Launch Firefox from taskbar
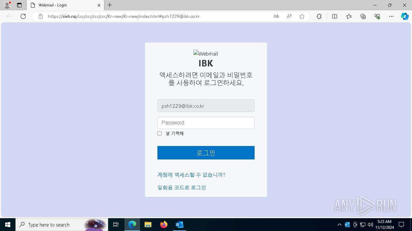 pos(164,225)
